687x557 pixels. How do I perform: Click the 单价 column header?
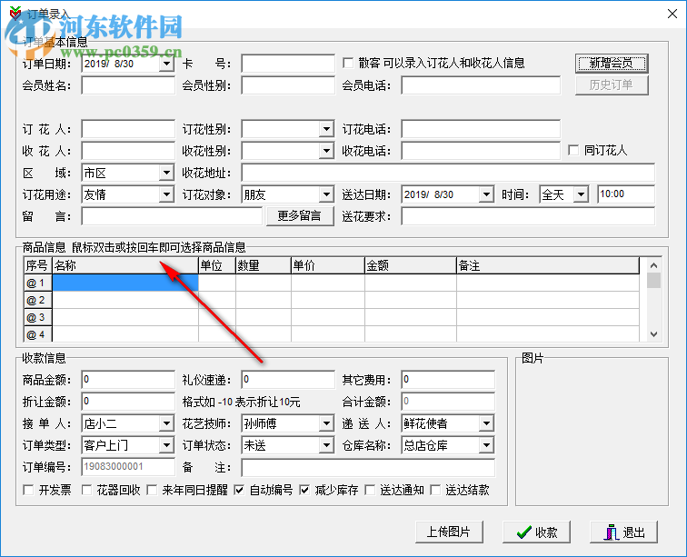328,265
